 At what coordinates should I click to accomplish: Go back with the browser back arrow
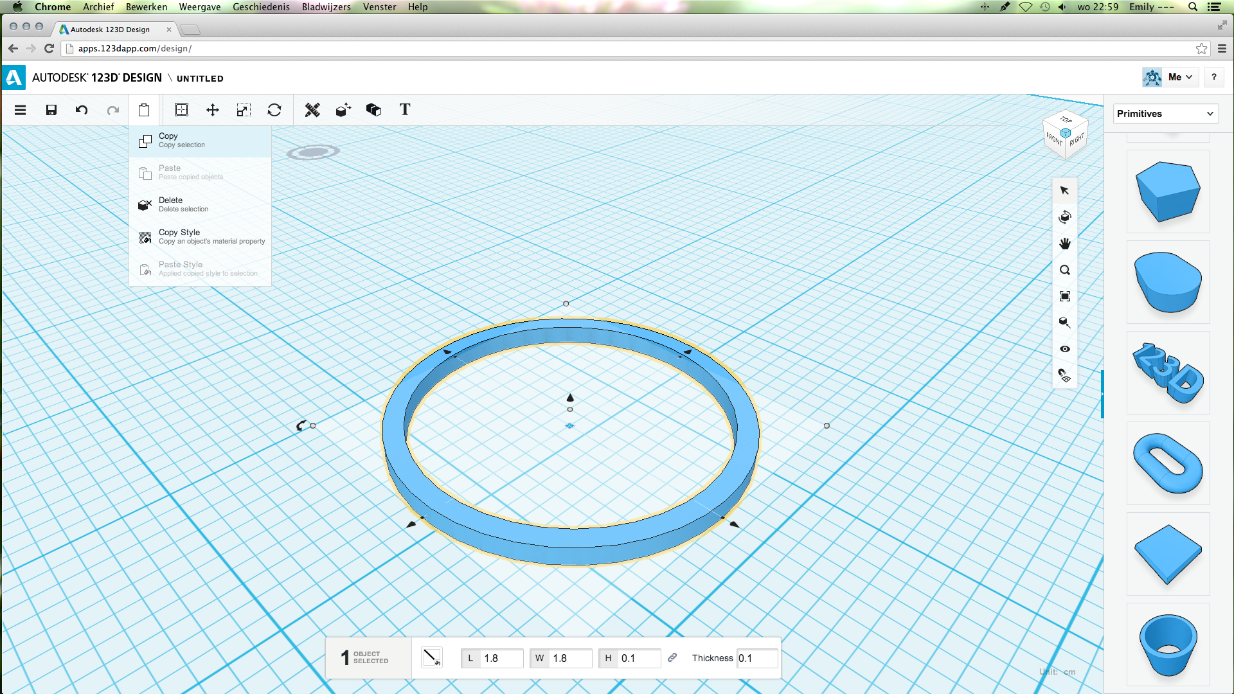click(x=13, y=48)
